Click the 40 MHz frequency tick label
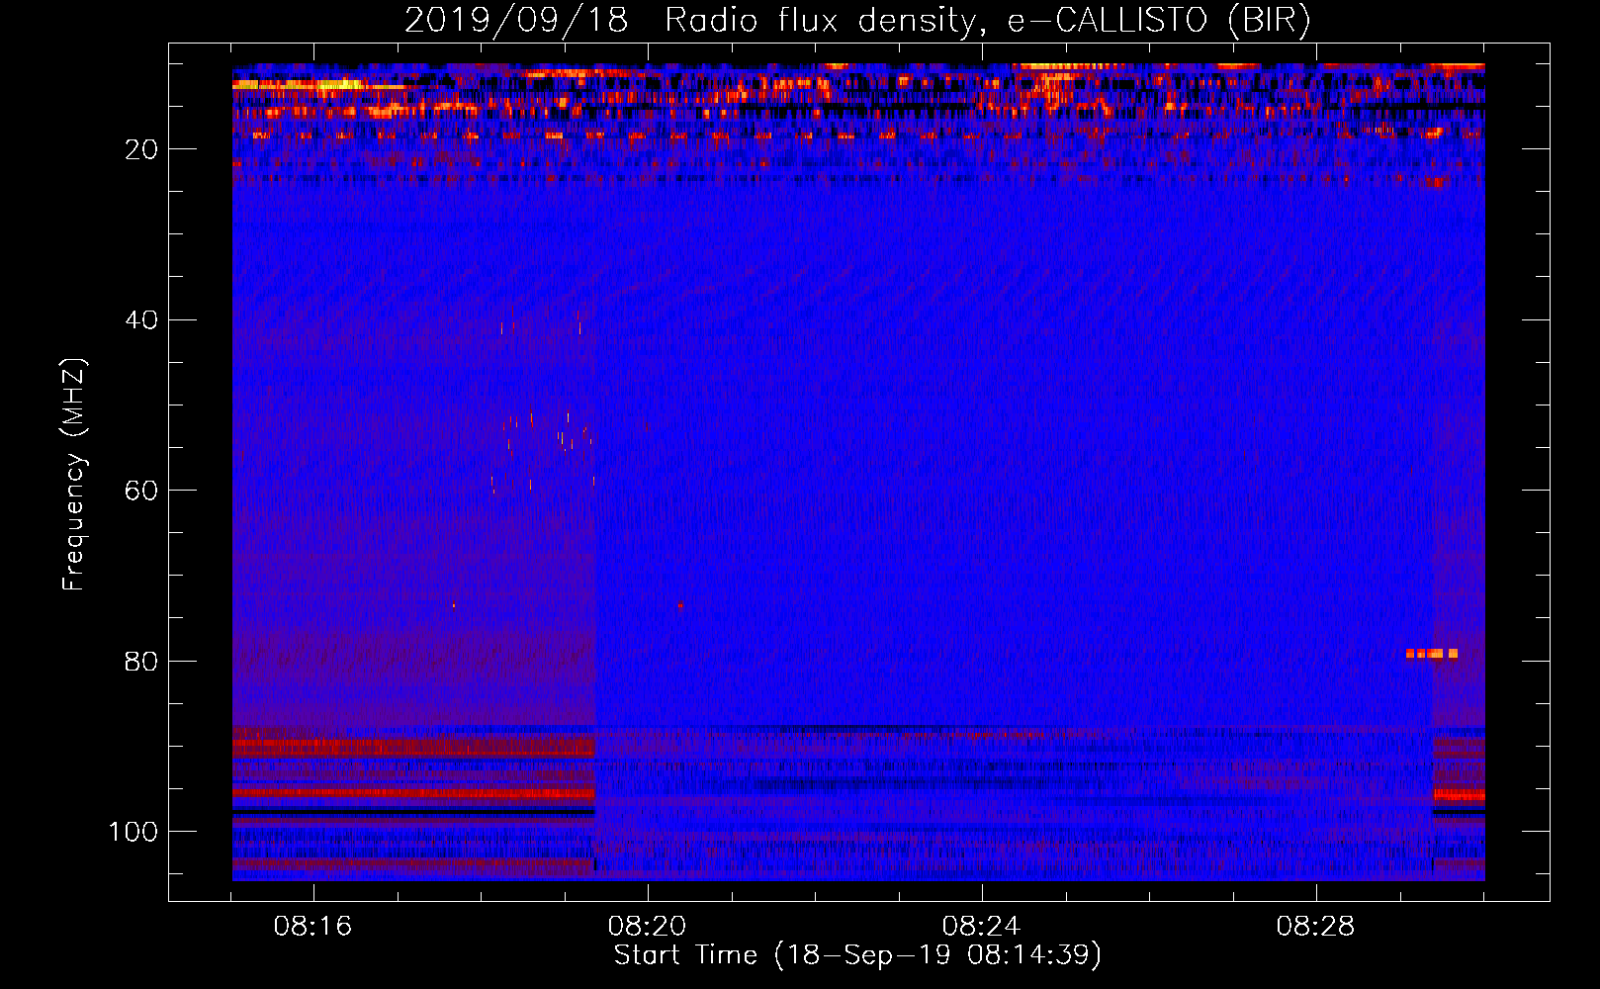Screen dimensions: 1600x989 pyautogui.click(x=141, y=320)
